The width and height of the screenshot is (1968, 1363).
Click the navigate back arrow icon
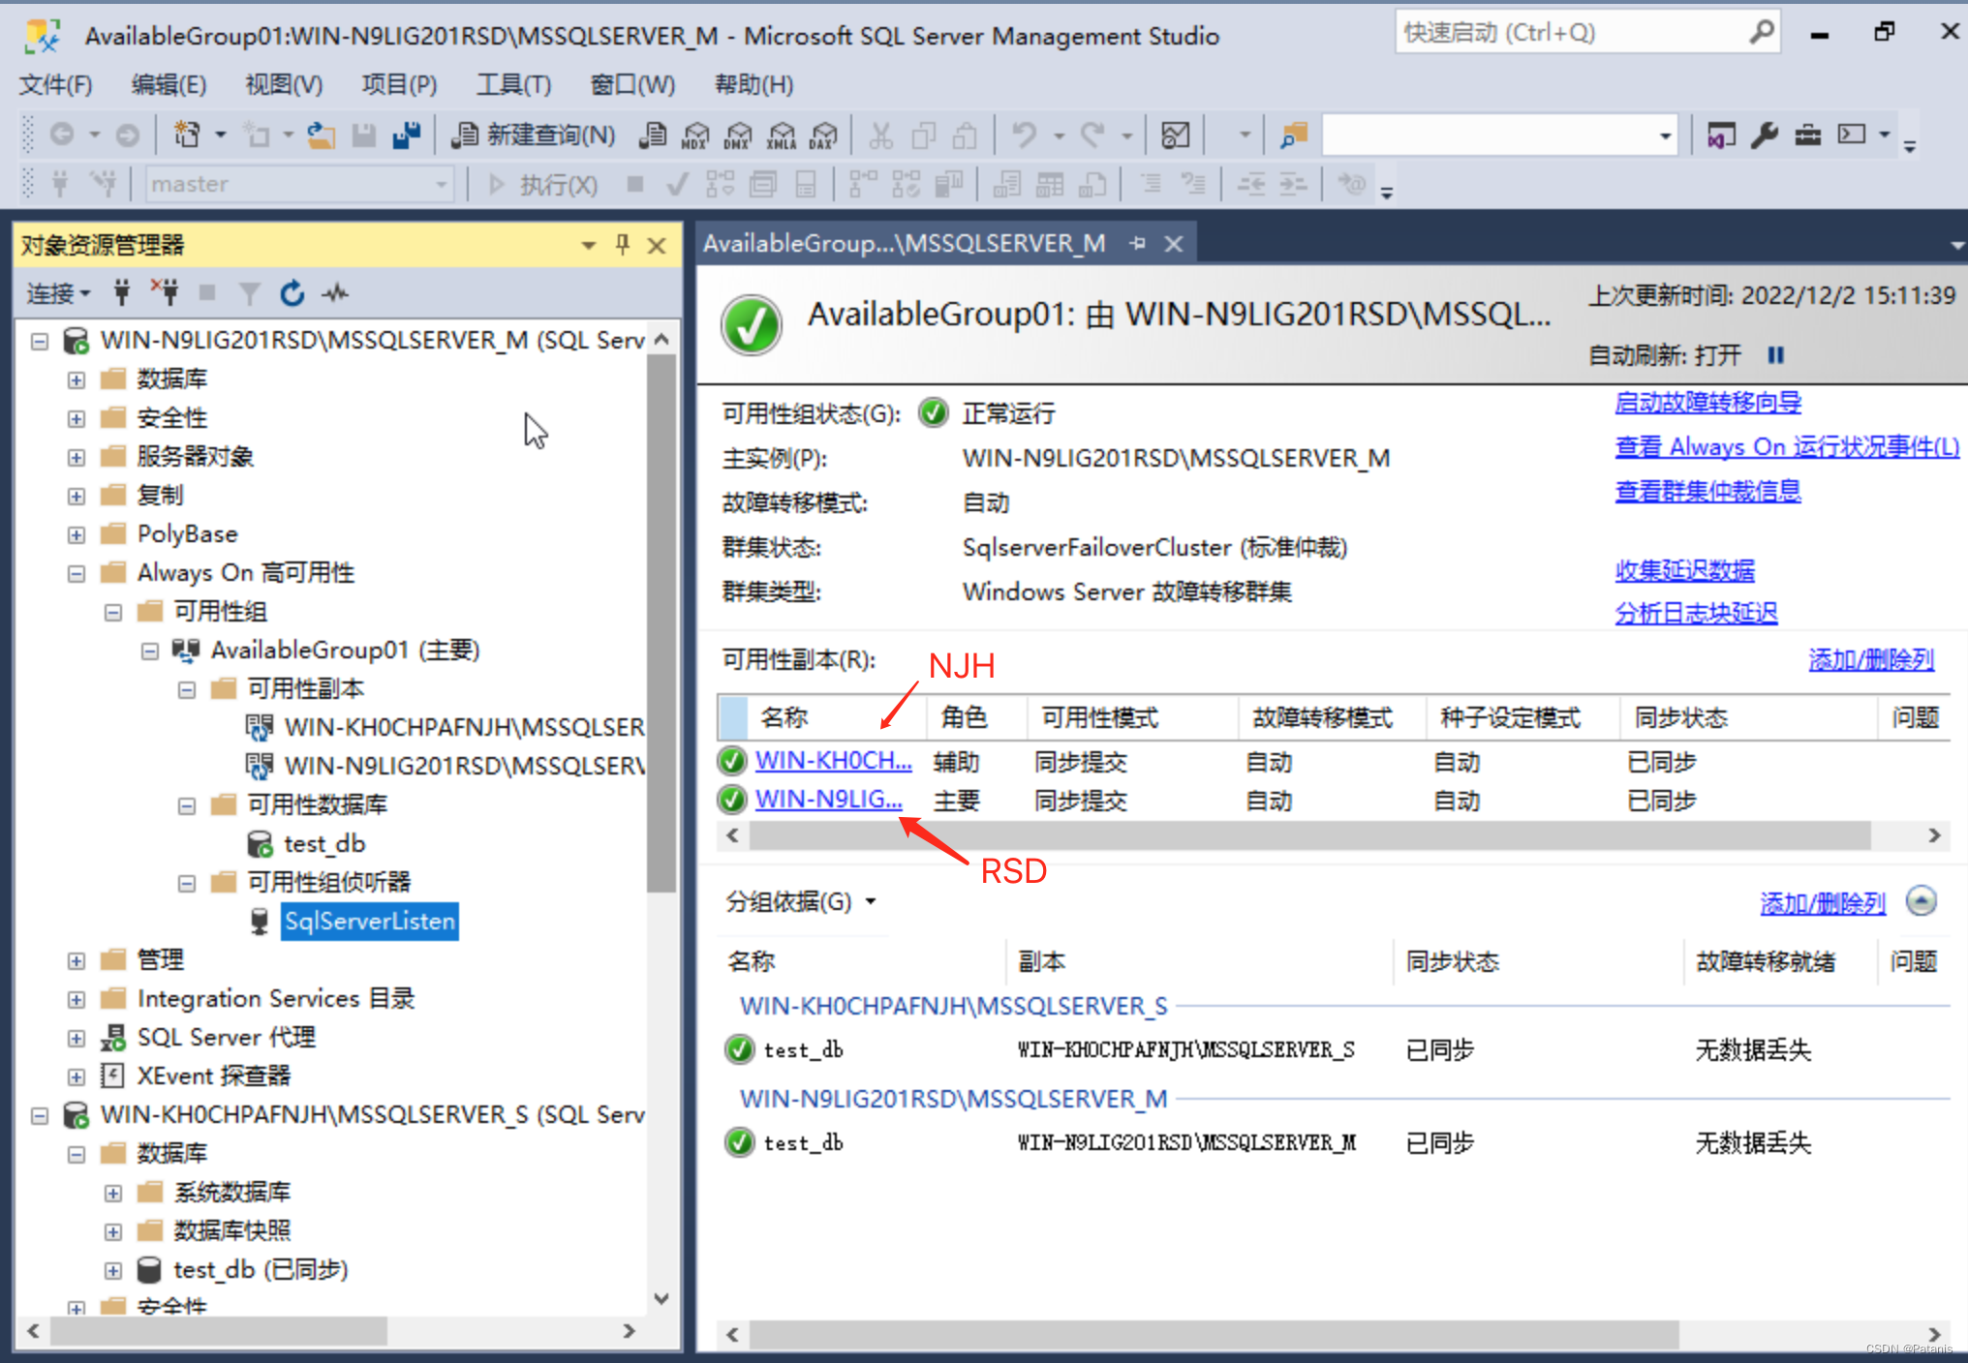[62, 135]
